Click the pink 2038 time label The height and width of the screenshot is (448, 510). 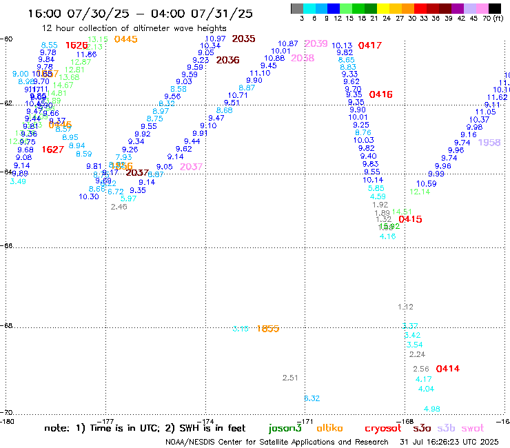click(x=303, y=58)
